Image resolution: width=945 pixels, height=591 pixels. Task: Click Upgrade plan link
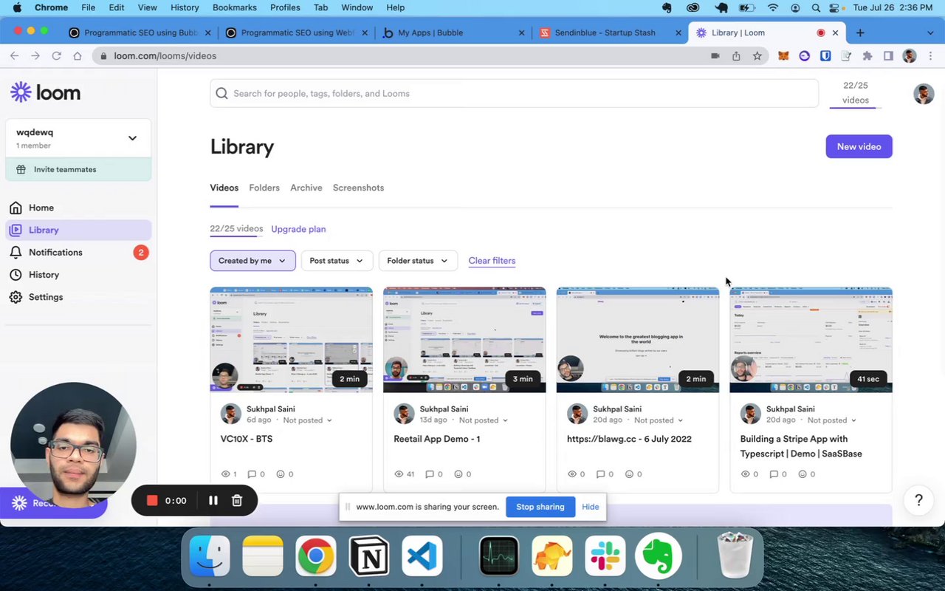[298, 229]
